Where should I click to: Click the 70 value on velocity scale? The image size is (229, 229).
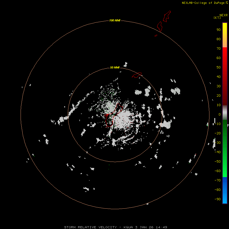point(219,49)
